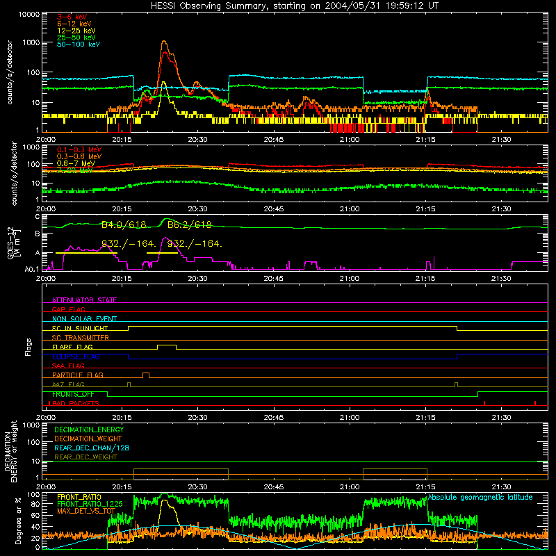Screen dimensions: 556x556
Task: Select the BAD_PACKETS flag label
Action: coord(76,404)
